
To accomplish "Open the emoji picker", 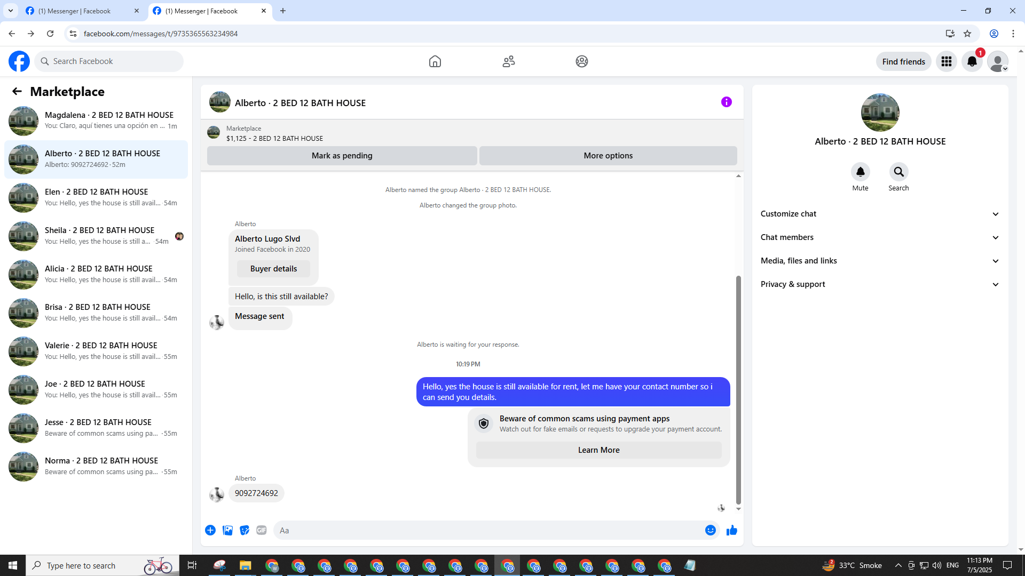I will coord(710,530).
